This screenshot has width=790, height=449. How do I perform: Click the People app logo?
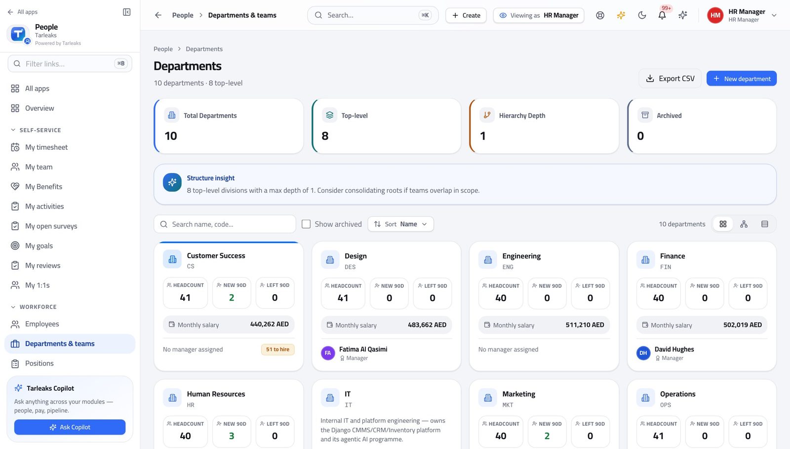(x=18, y=34)
